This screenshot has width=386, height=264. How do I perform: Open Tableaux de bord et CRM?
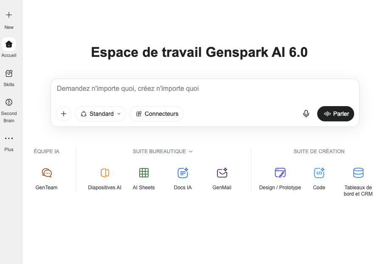(358, 173)
